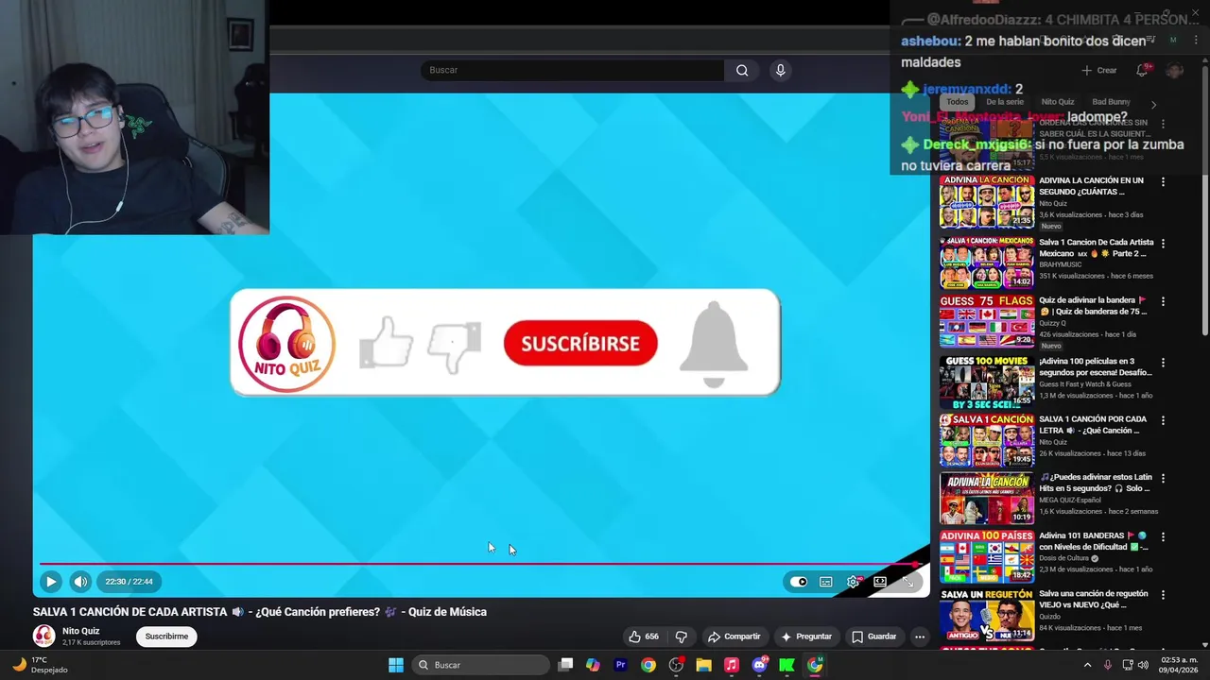This screenshot has width=1210, height=680.
Task: Select the Todos filter chip
Action: coord(958,102)
